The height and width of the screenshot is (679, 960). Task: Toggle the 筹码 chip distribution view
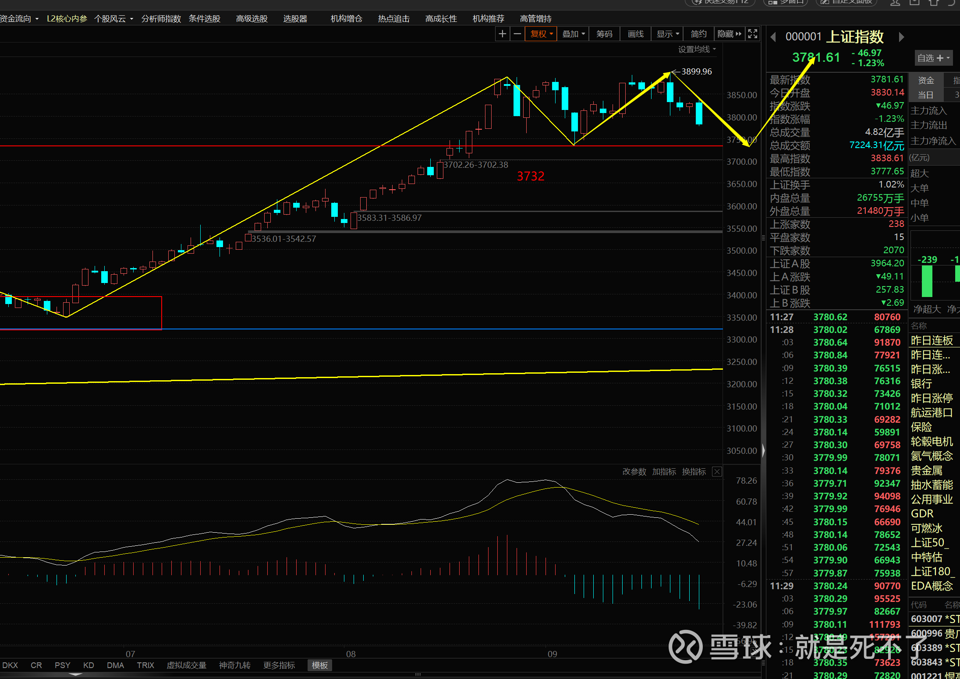click(604, 34)
